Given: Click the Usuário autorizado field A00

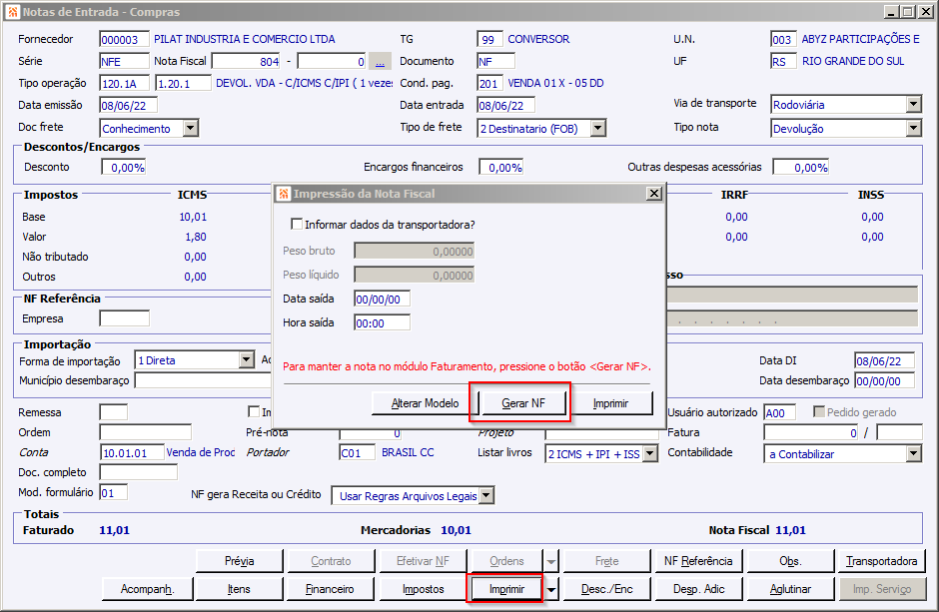Looking at the screenshot, I should [x=780, y=412].
